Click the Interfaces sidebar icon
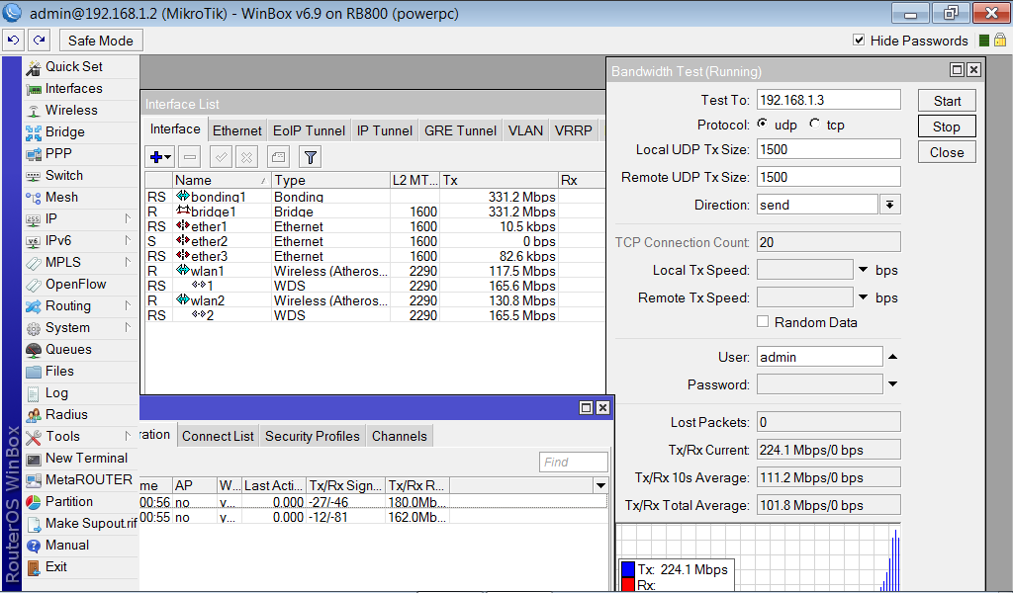This screenshot has width=1013, height=593. (33, 89)
